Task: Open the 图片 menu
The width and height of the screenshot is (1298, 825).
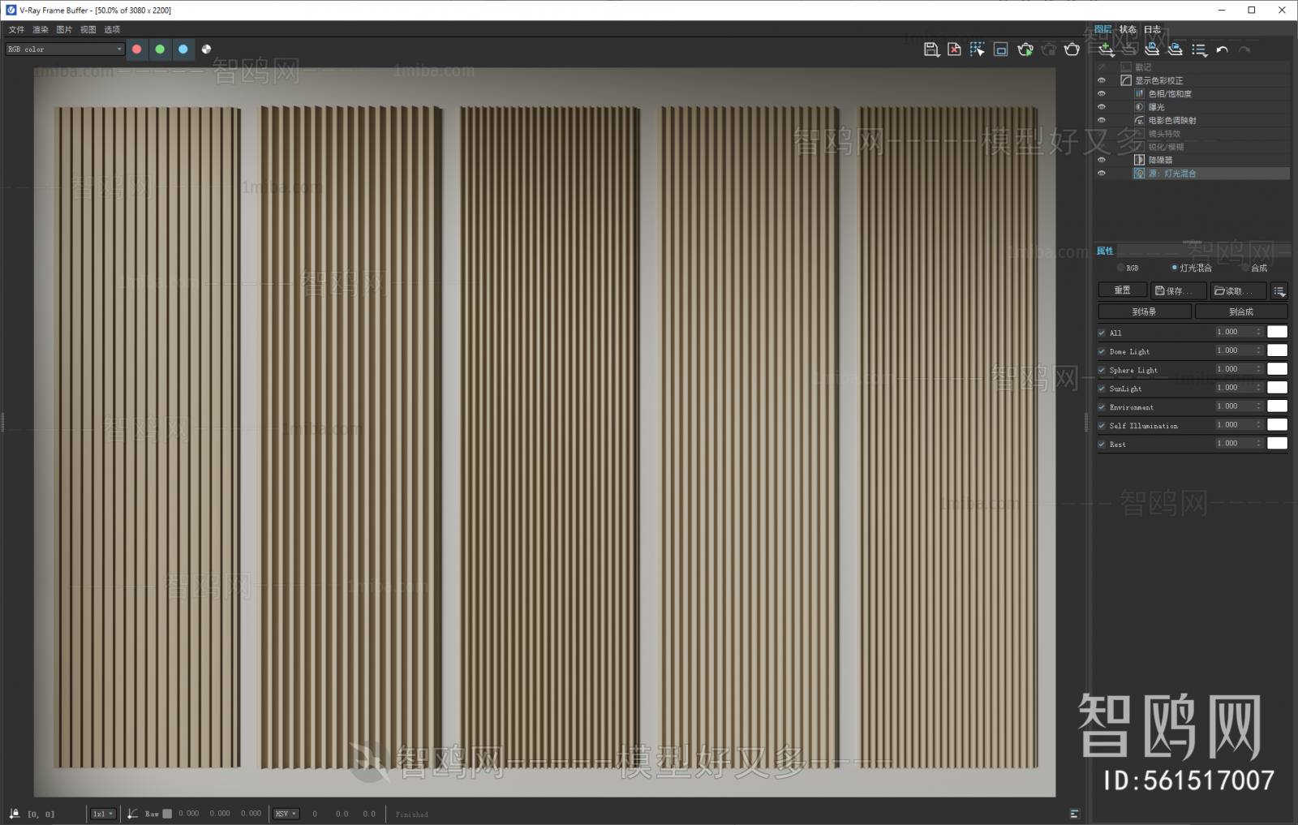Action: [x=64, y=29]
